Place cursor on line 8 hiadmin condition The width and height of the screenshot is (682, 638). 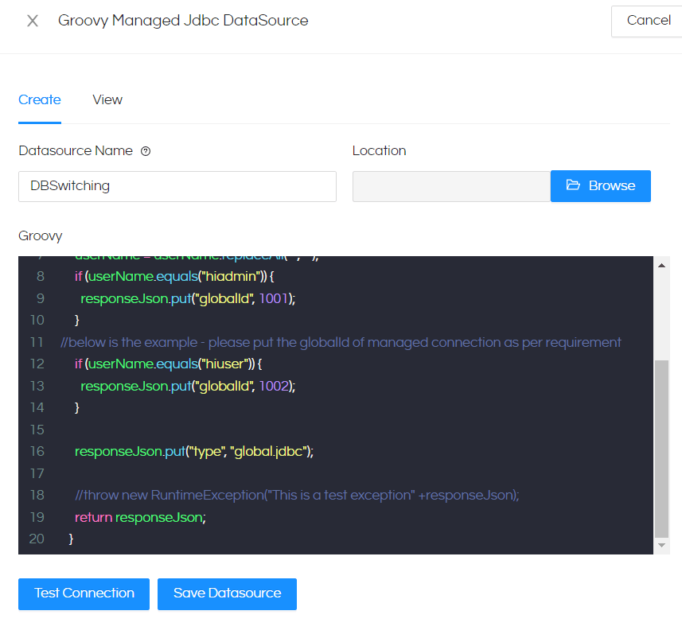174,276
